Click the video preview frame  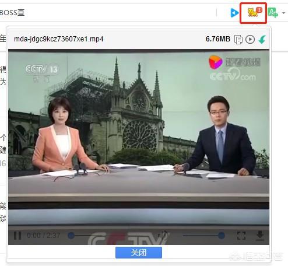pyautogui.click(x=139, y=147)
